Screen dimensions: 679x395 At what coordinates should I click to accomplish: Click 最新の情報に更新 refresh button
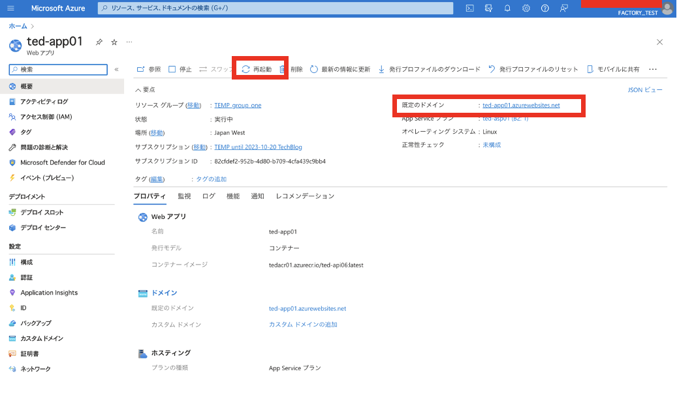340,69
